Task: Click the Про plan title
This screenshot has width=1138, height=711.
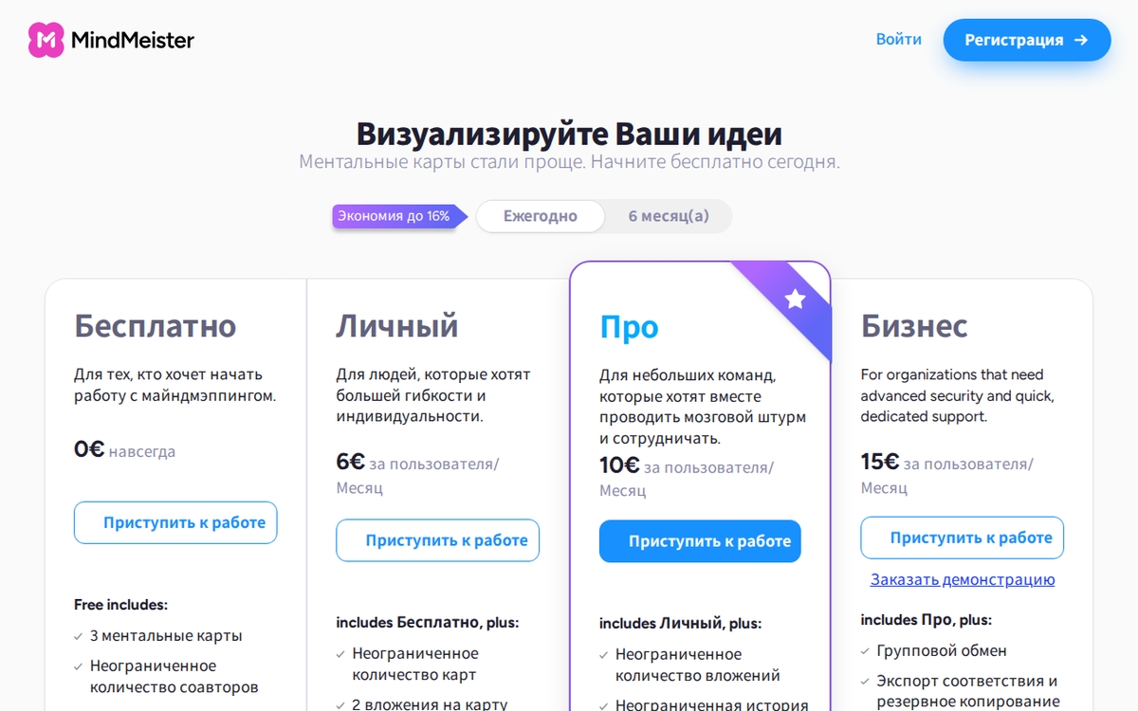Action: [x=629, y=327]
